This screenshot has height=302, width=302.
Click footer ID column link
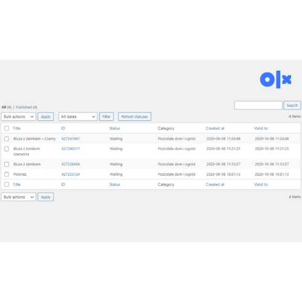[63, 184]
